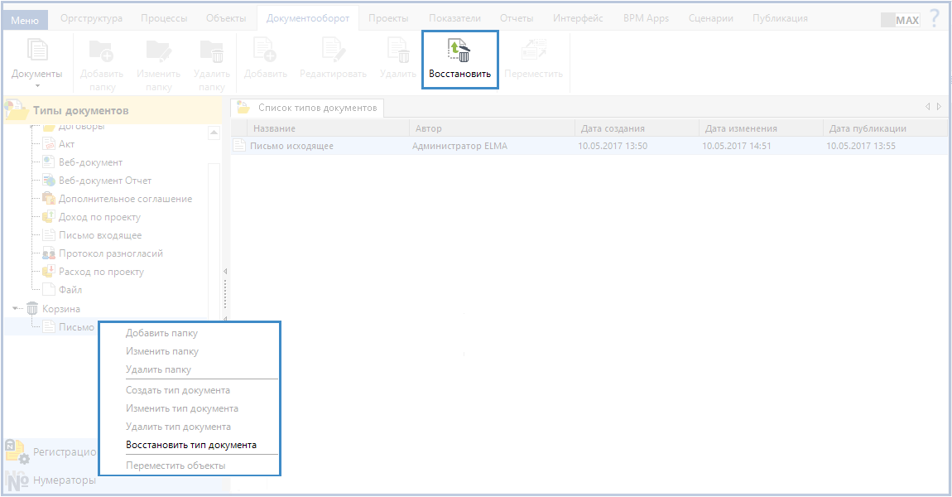
Task: Select Протокол разногласий in the tree
Action: (110, 253)
